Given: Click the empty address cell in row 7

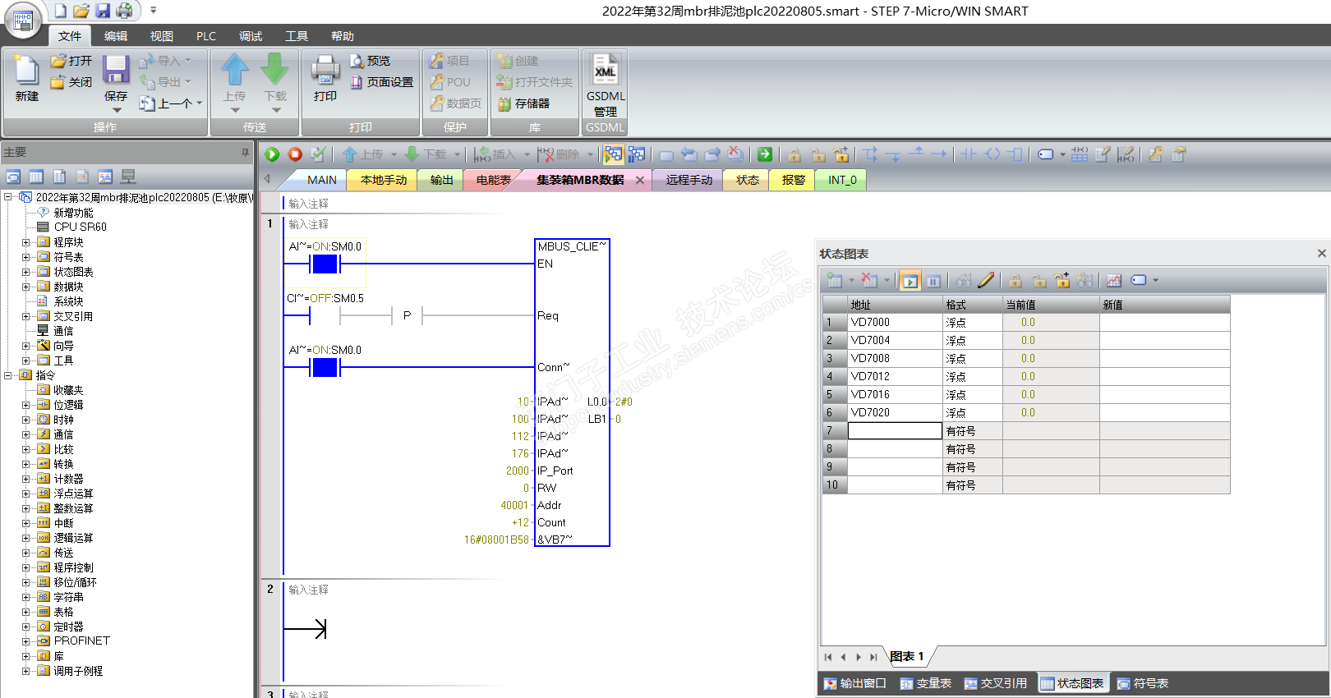Looking at the screenshot, I should [x=895, y=430].
